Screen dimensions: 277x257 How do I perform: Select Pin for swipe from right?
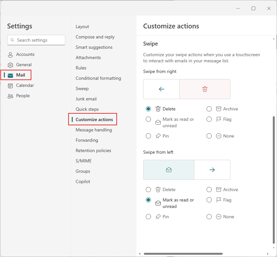pos(148,136)
